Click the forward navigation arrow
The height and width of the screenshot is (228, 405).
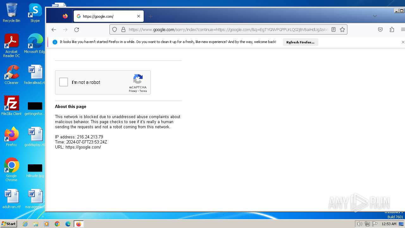65,29
